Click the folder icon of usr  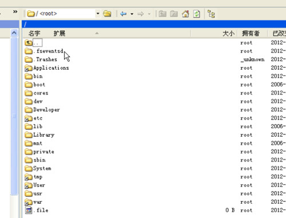click(29, 193)
